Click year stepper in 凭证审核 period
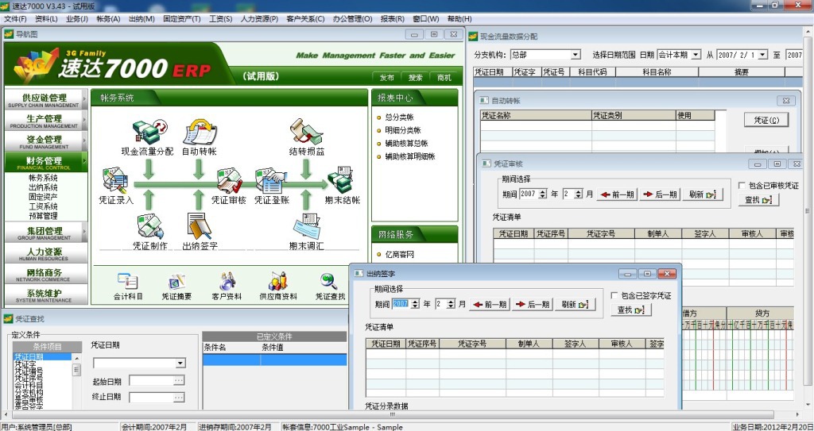Viewport: 814px width, 431px height. click(x=542, y=194)
